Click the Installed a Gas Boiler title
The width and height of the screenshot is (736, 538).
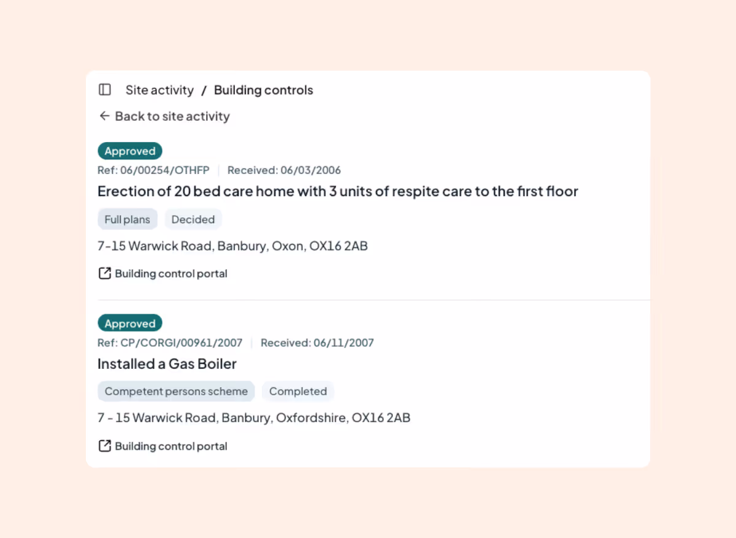(x=167, y=363)
